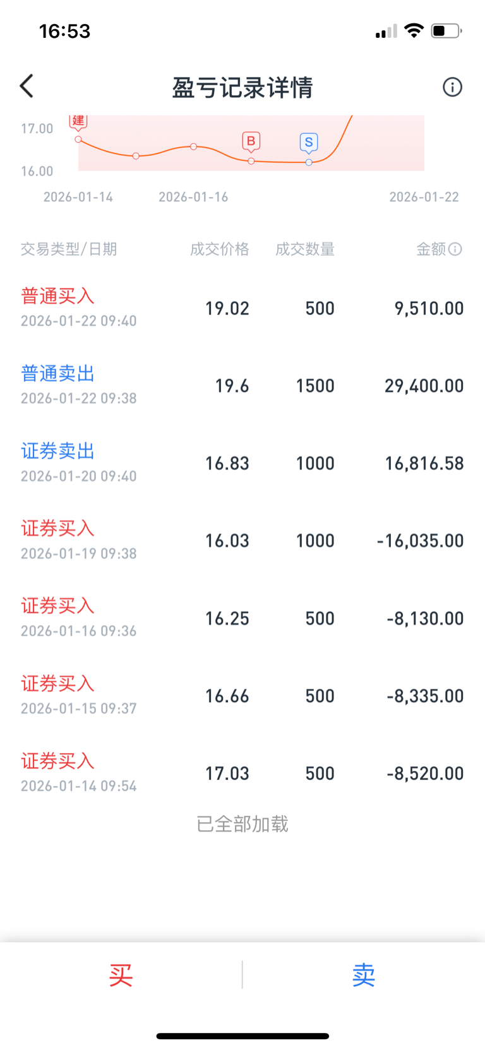Select the 证券卖出 record dated 2026-01-20
The height and width of the screenshot is (1050, 485).
point(242,463)
